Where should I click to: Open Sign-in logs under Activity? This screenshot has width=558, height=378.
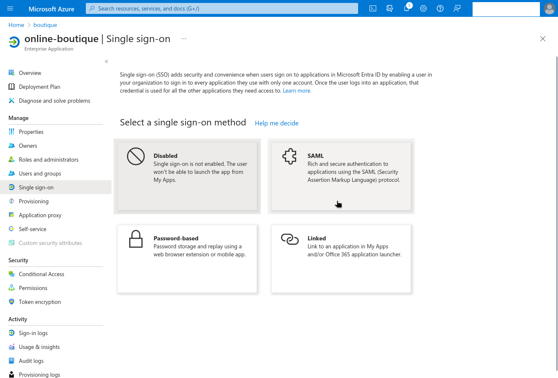coord(33,333)
